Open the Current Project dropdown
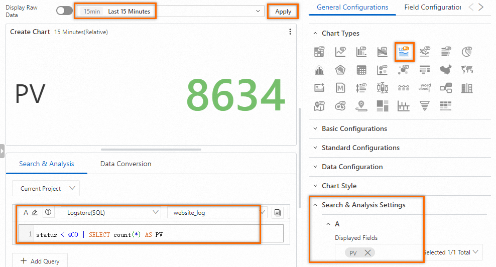 click(46, 188)
